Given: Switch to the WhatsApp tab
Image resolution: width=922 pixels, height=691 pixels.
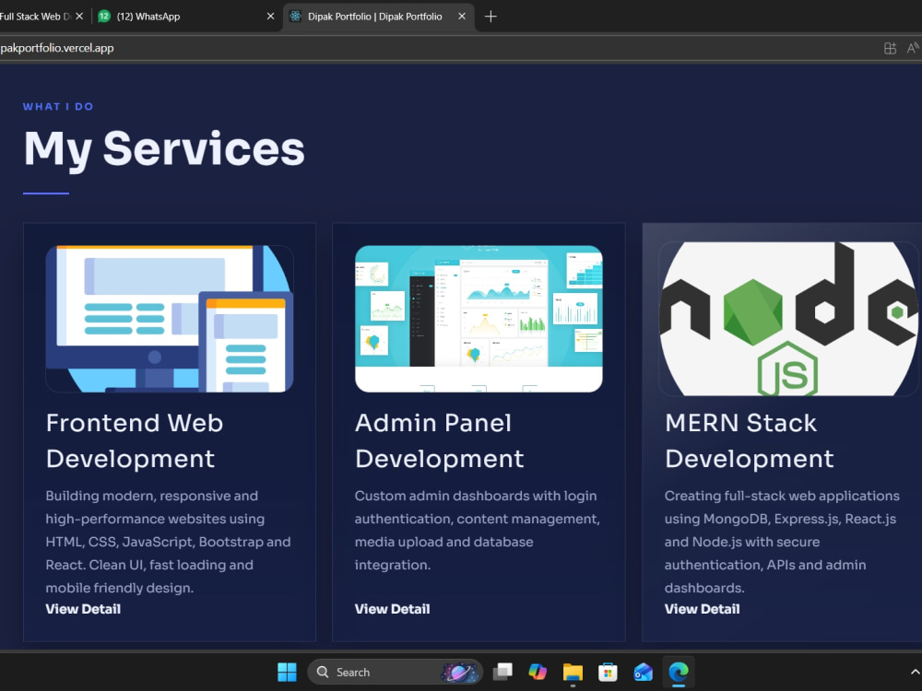Looking at the screenshot, I should click(186, 17).
